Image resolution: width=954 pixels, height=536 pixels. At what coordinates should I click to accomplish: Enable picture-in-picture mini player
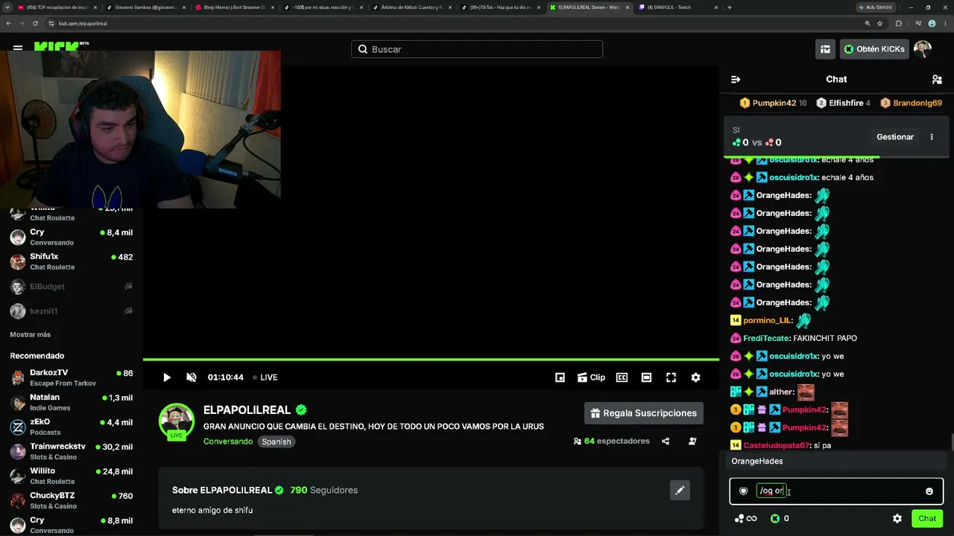[560, 377]
